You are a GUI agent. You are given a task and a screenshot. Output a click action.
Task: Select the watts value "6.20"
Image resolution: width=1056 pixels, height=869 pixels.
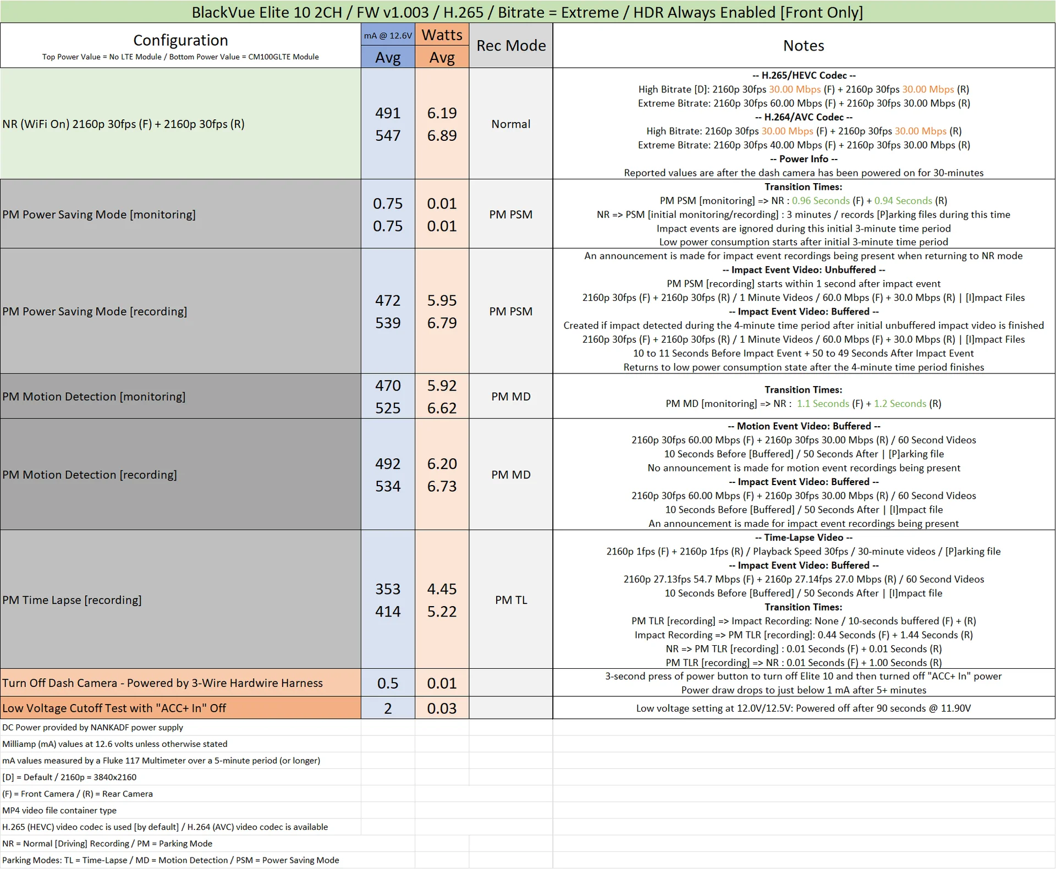click(442, 464)
